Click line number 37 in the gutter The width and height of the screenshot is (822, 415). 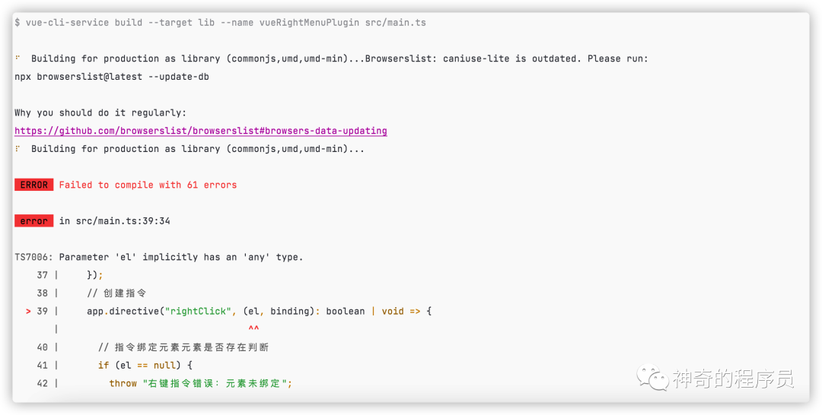point(42,275)
